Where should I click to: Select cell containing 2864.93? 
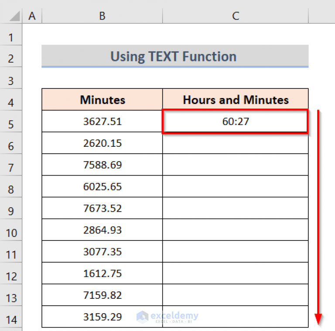102,230
